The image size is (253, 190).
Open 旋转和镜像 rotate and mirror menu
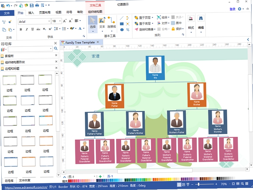tap(145, 29)
